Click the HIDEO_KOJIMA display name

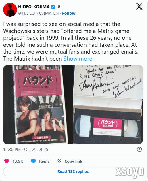[x=34, y=7]
